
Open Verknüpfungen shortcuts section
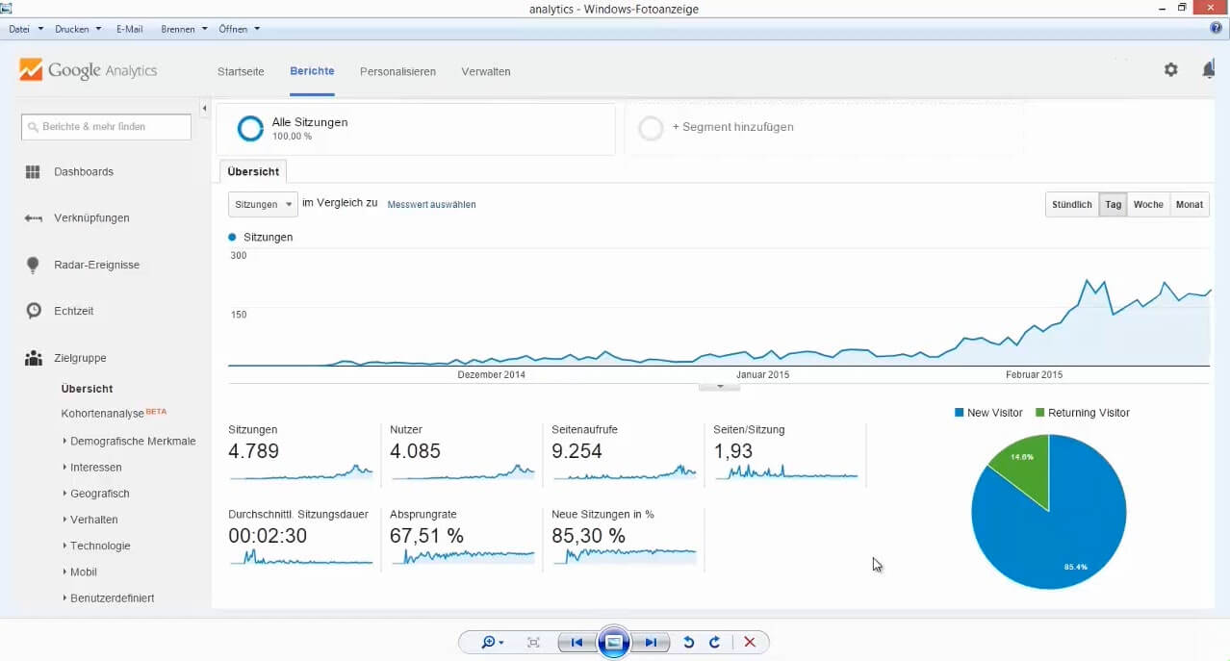tap(91, 217)
